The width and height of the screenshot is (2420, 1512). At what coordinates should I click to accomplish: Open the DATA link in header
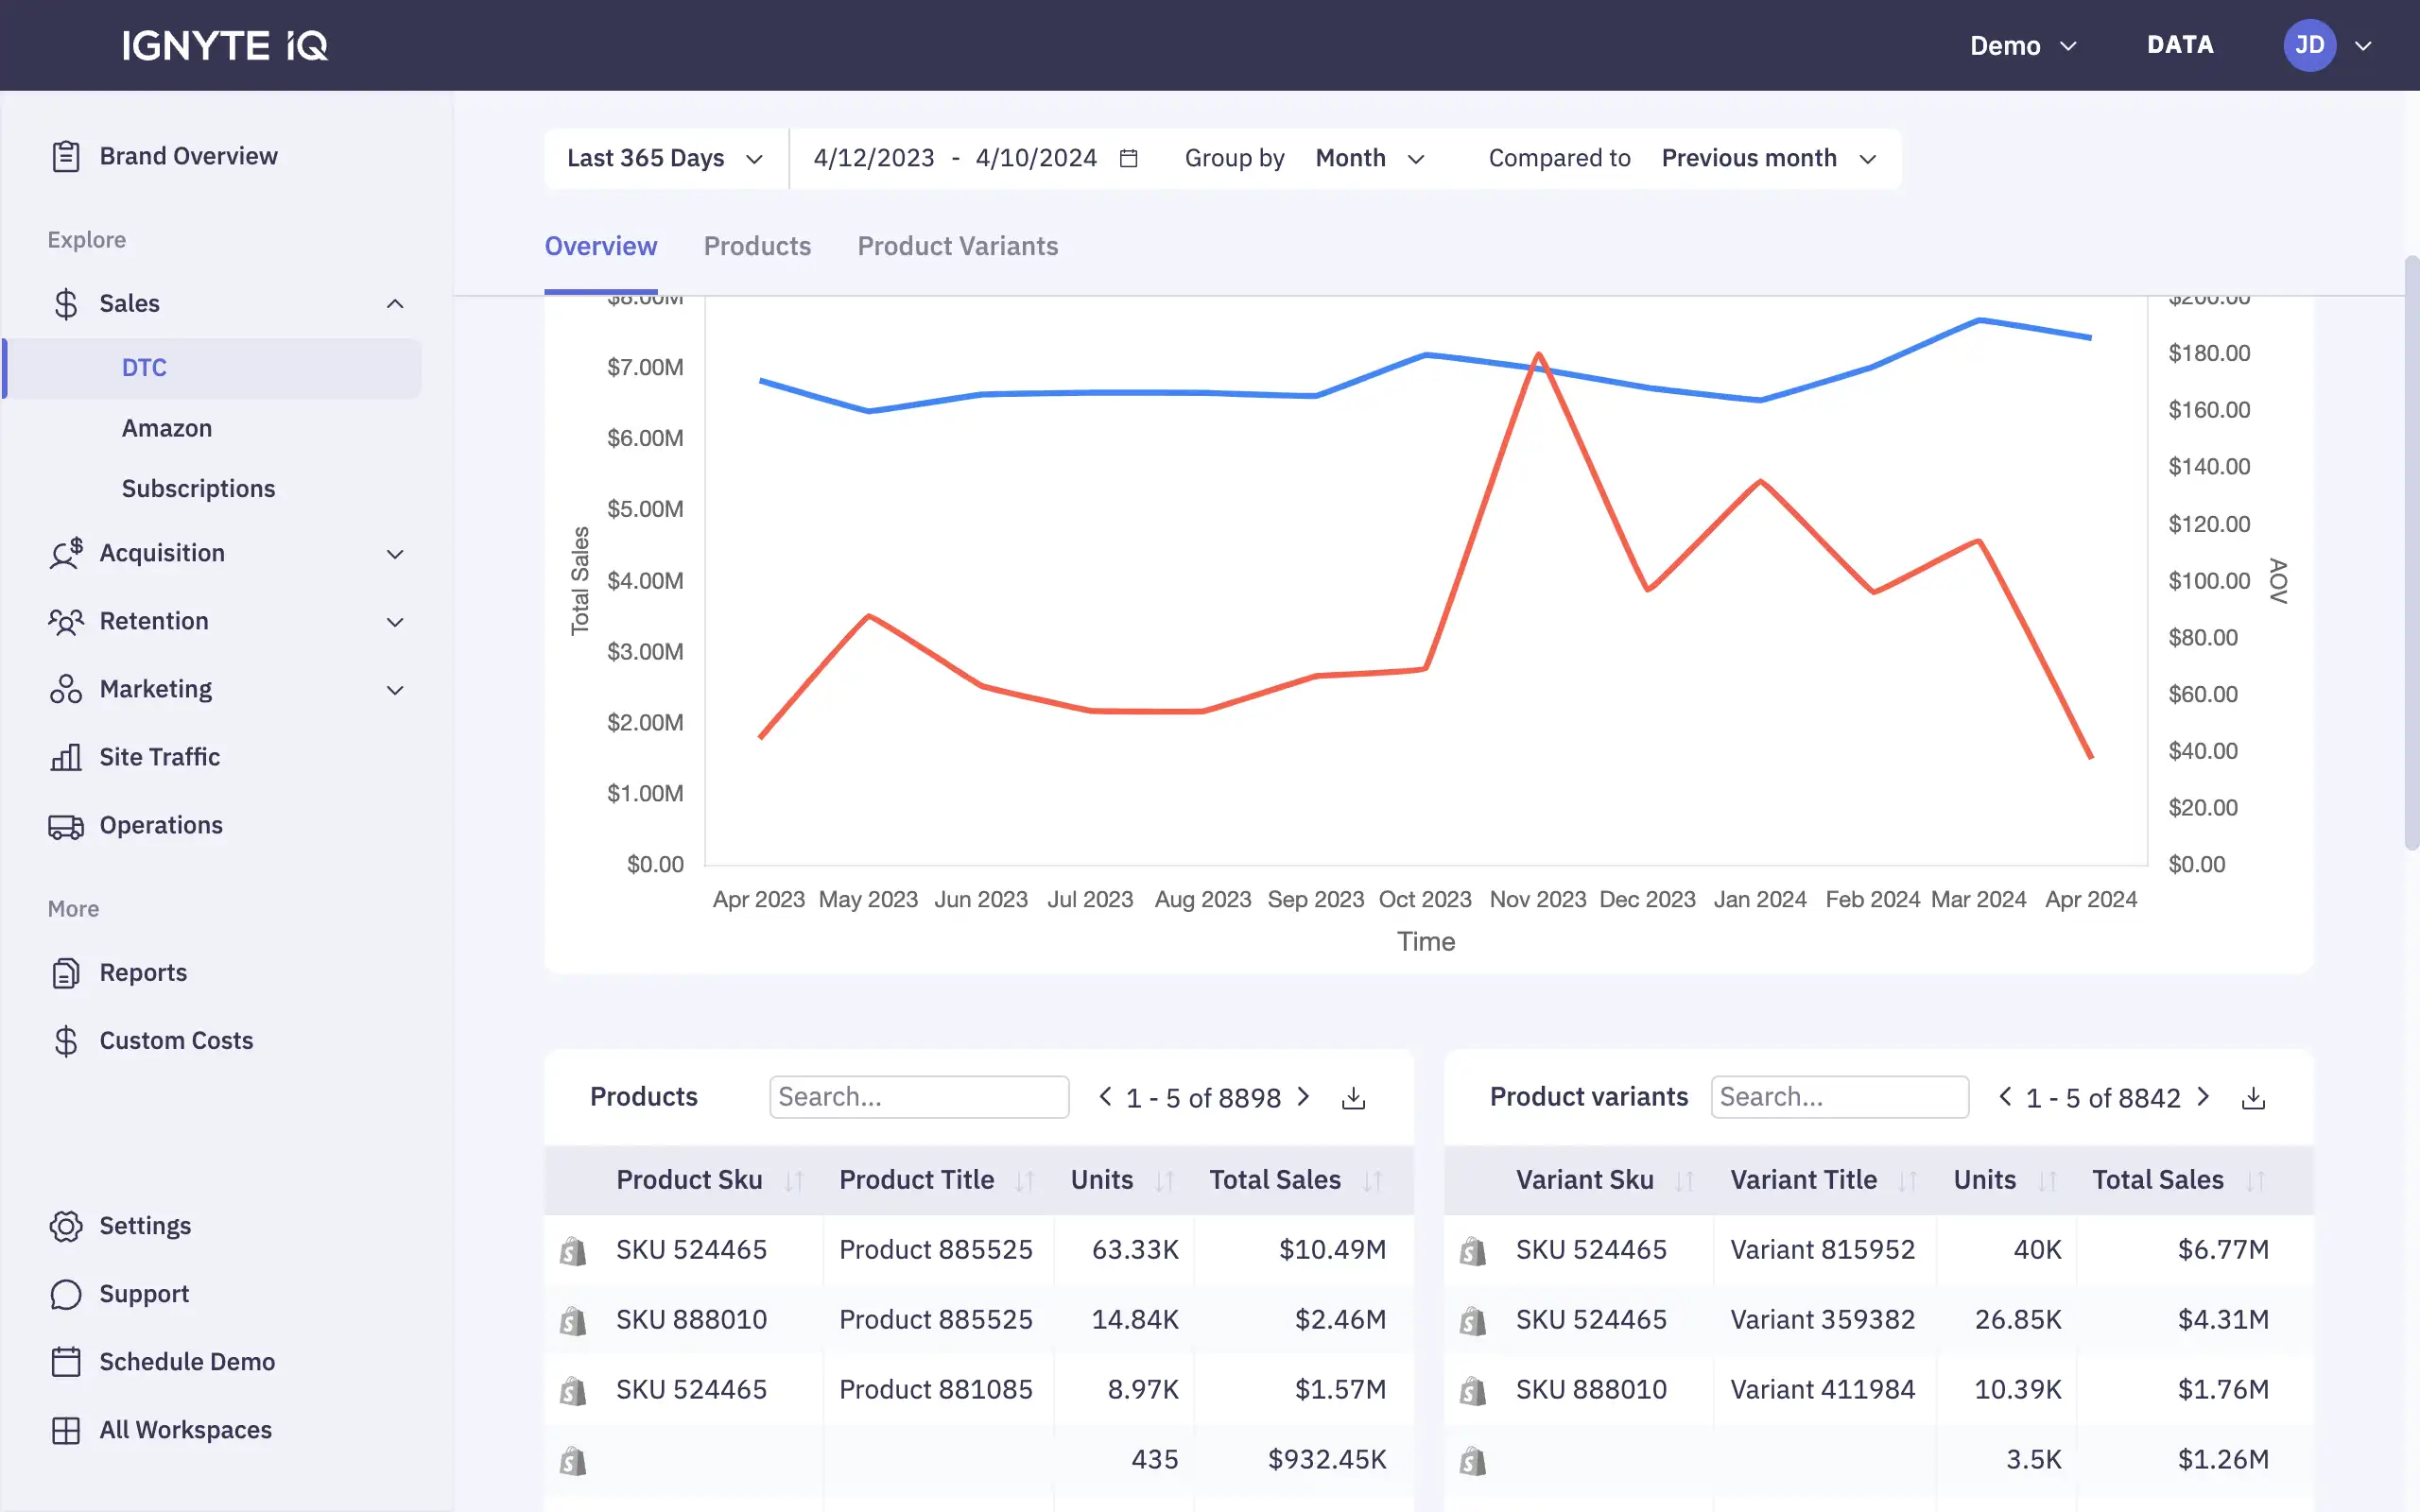point(2180,45)
